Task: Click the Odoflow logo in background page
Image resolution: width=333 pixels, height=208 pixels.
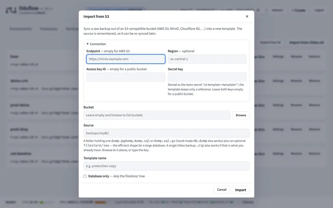Action: click(x=11, y=10)
